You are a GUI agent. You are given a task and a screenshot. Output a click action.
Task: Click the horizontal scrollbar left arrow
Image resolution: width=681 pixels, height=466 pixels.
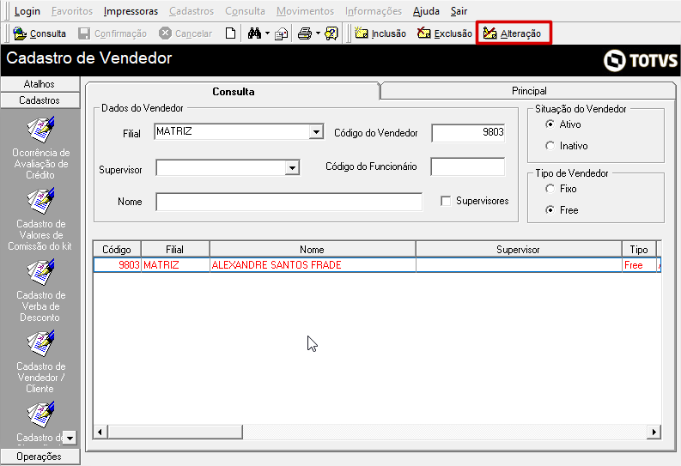click(x=100, y=432)
